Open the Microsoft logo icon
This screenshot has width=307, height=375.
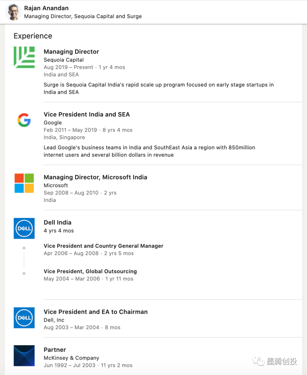tap(24, 183)
